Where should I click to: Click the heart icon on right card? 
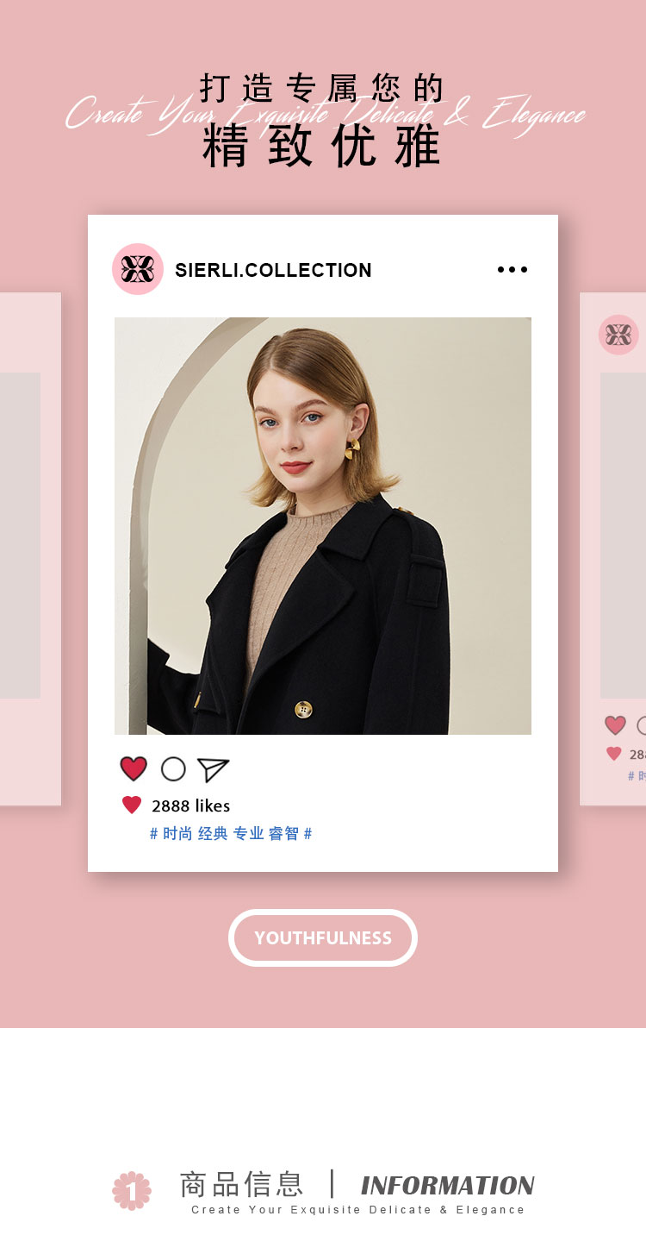[x=615, y=725]
